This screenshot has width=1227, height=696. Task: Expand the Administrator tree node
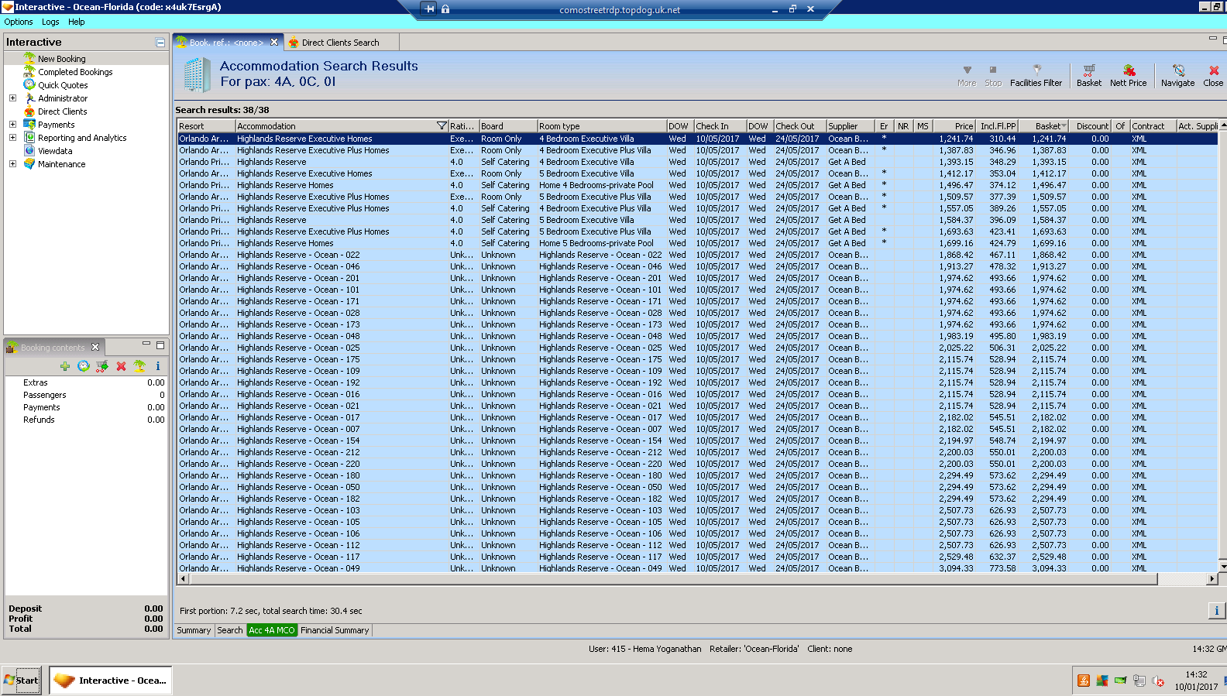tap(12, 98)
